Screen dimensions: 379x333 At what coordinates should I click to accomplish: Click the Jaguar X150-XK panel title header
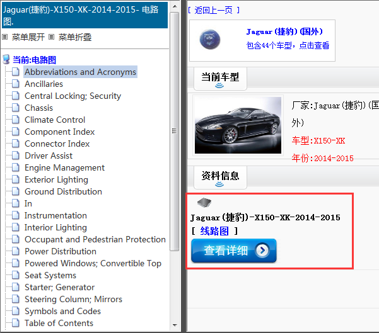pos(85,15)
